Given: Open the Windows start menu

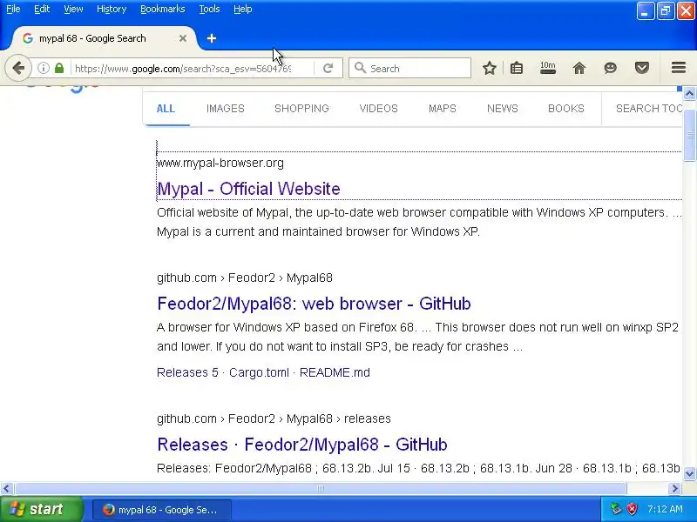Looking at the screenshot, I should coord(41,509).
